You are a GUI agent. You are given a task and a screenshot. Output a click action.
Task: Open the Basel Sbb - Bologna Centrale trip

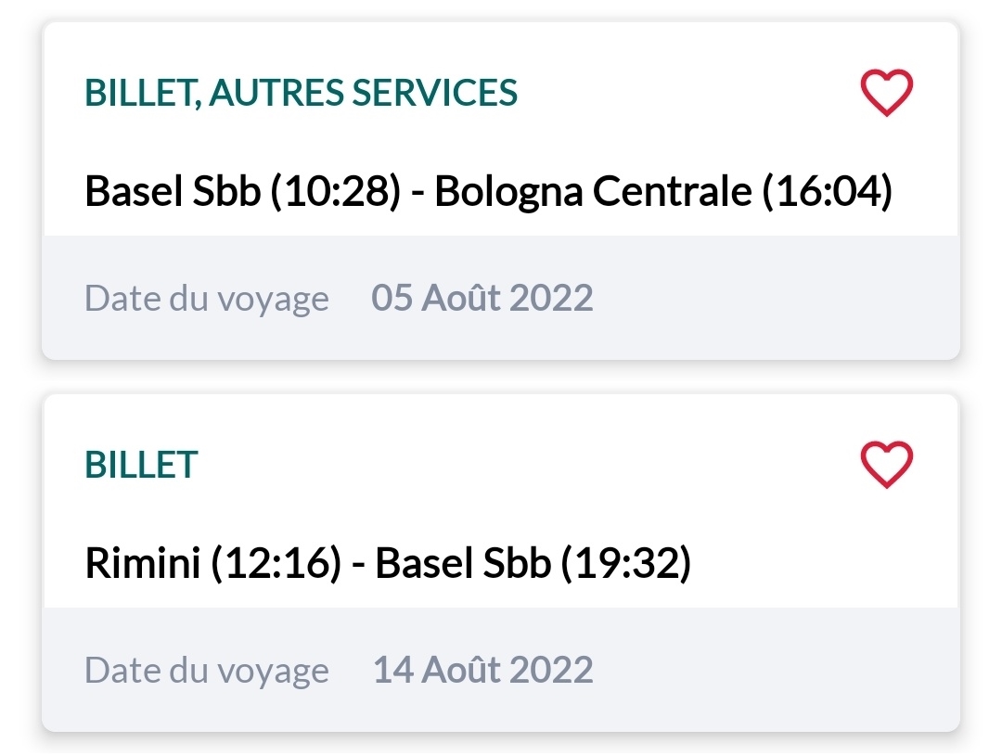click(488, 192)
